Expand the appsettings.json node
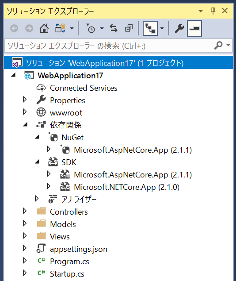This screenshot has height=281, width=236. click(25, 248)
